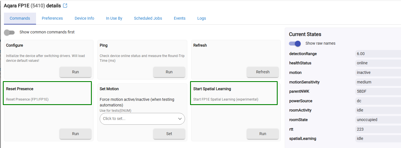Toggle Show common commands first switch
401x148 pixels.
[x=10, y=32]
